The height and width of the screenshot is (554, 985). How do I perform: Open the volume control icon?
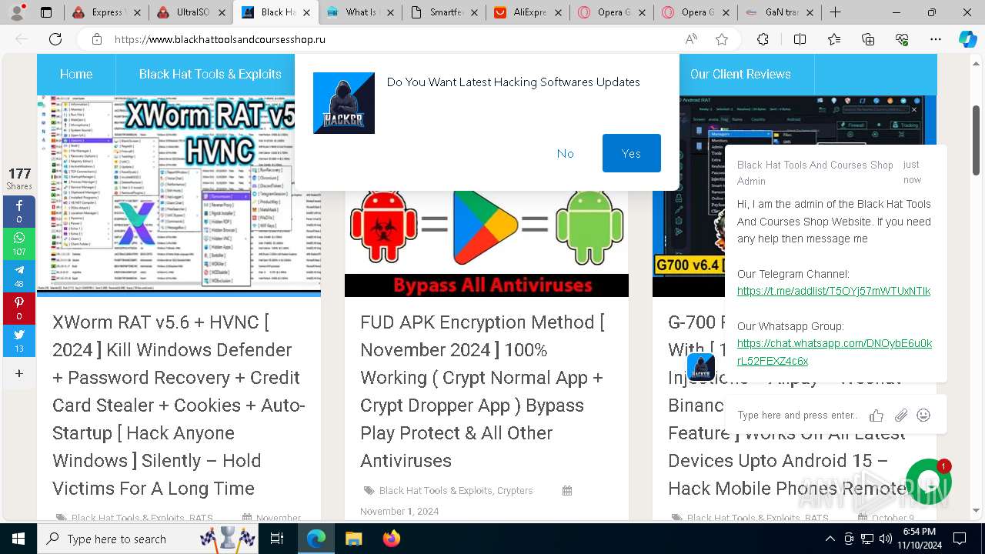(x=886, y=539)
